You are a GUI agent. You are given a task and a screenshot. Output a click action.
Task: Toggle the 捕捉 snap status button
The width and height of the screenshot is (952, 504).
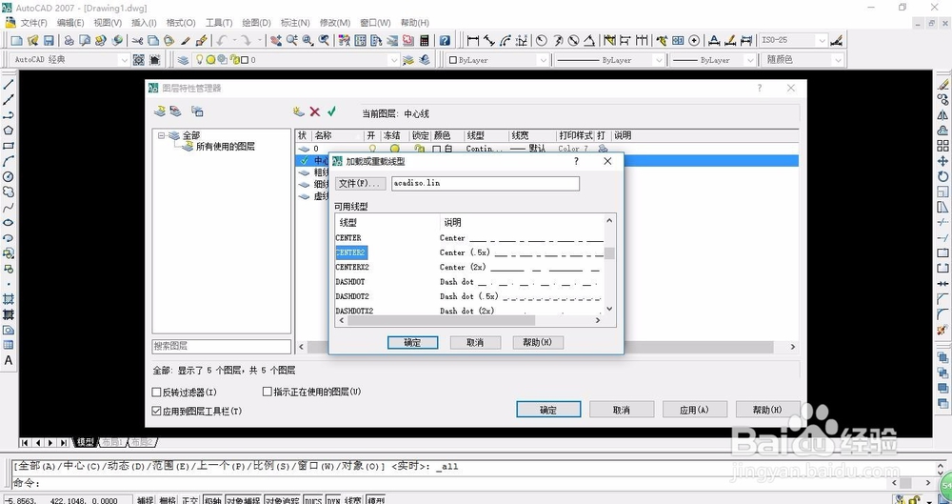coord(146,500)
